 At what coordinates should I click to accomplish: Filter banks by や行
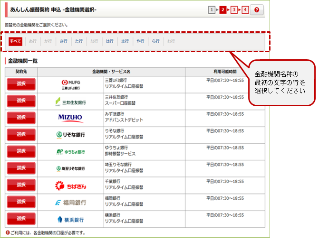click(x=140, y=41)
